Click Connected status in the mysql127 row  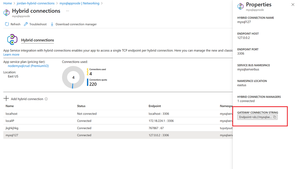[84, 135]
